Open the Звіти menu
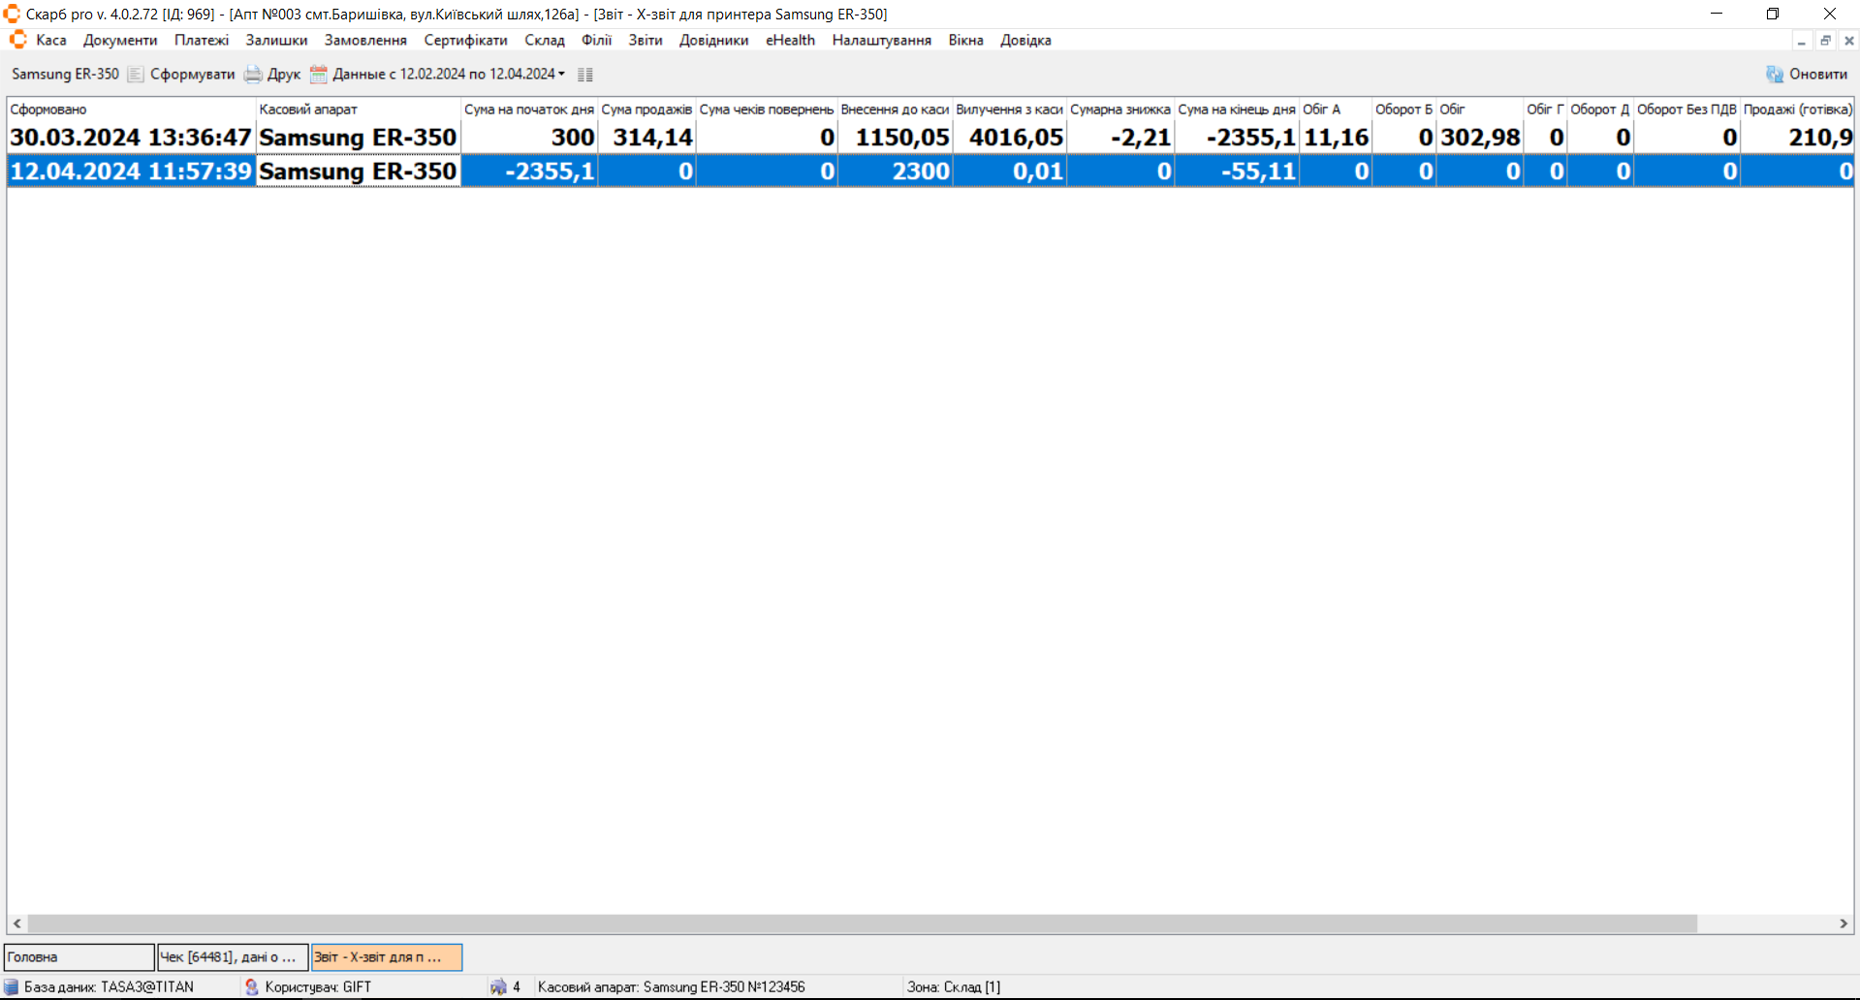This screenshot has height=1000, width=1860. pyautogui.click(x=645, y=40)
